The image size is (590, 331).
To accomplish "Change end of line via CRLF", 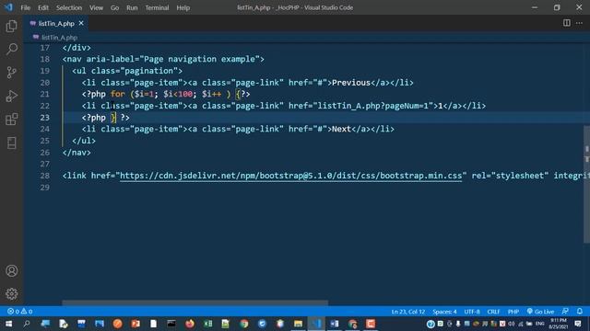I will point(493,312).
